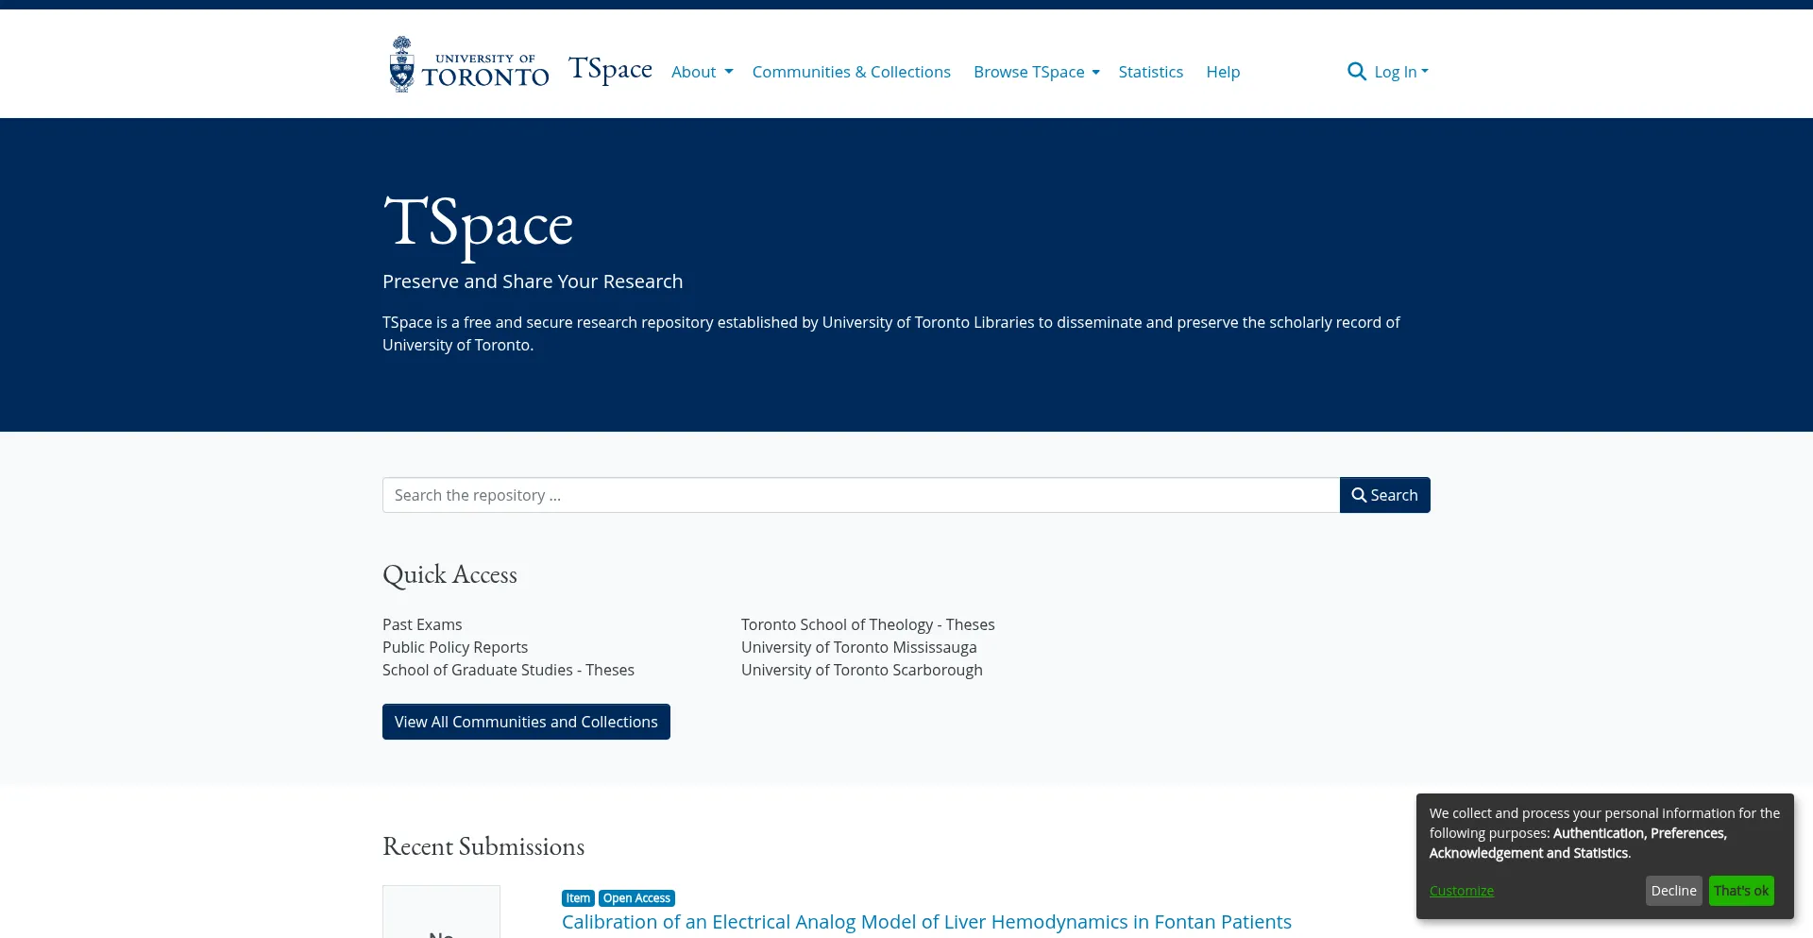The image size is (1813, 938).
Task: Click the magnifying glass icon in header
Action: [1356, 72]
